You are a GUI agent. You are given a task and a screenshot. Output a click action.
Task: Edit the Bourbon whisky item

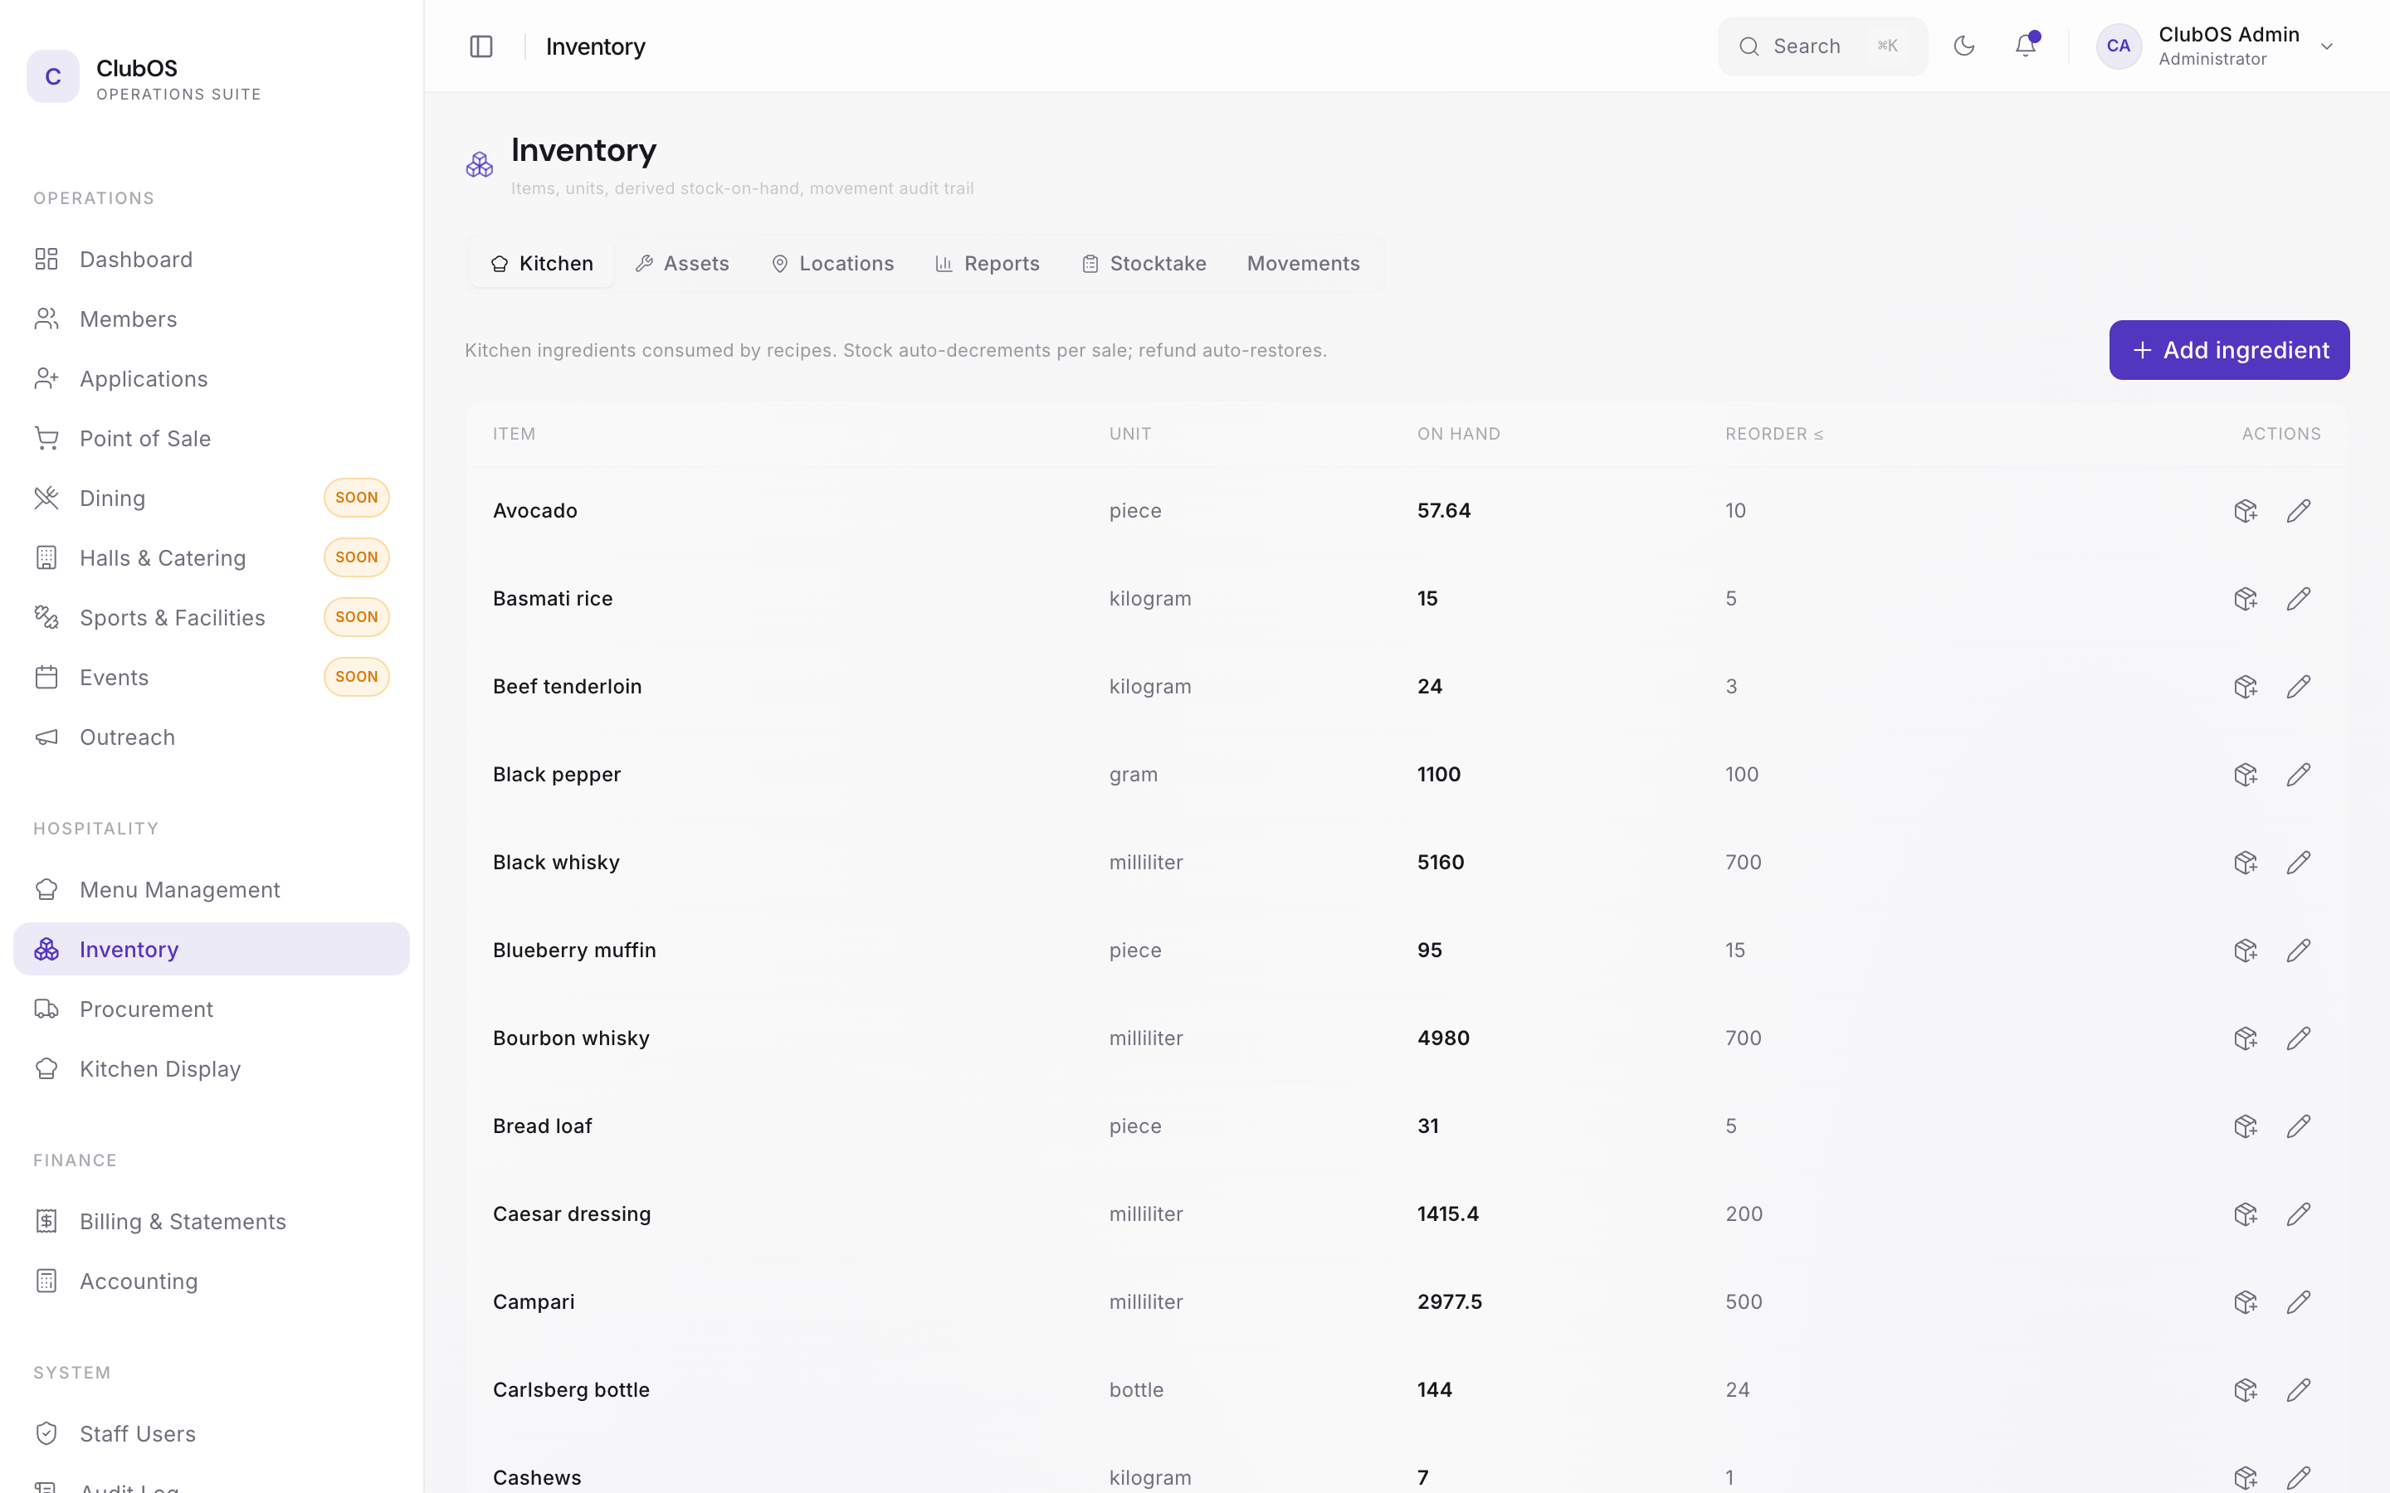click(x=2298, y=1038)
